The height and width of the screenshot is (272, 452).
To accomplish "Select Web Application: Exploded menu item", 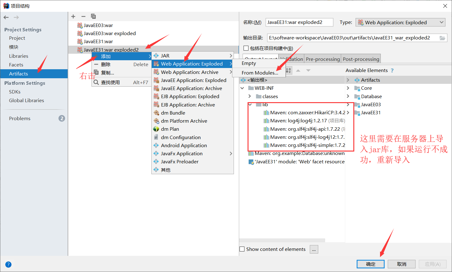I will (x=193, y=64).
